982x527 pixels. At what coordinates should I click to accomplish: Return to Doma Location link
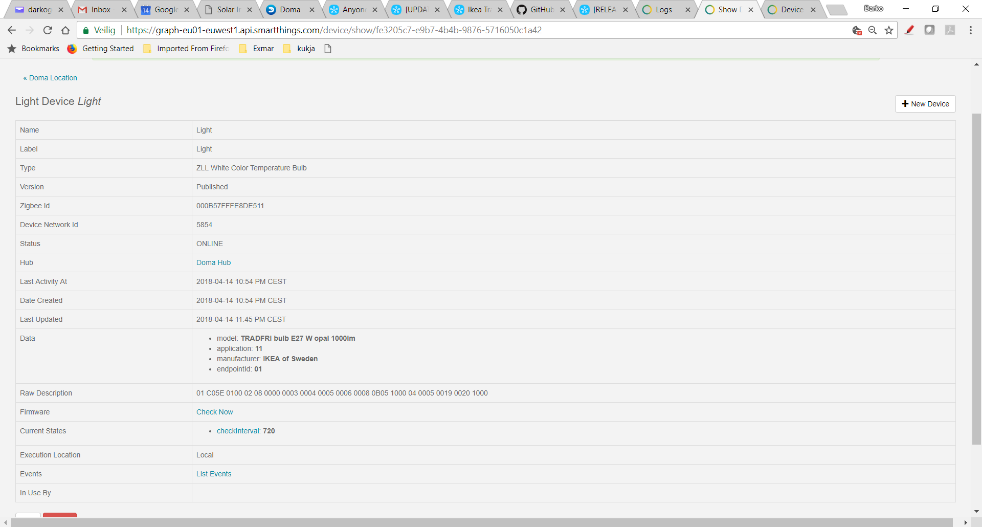[x=50, y=78]
